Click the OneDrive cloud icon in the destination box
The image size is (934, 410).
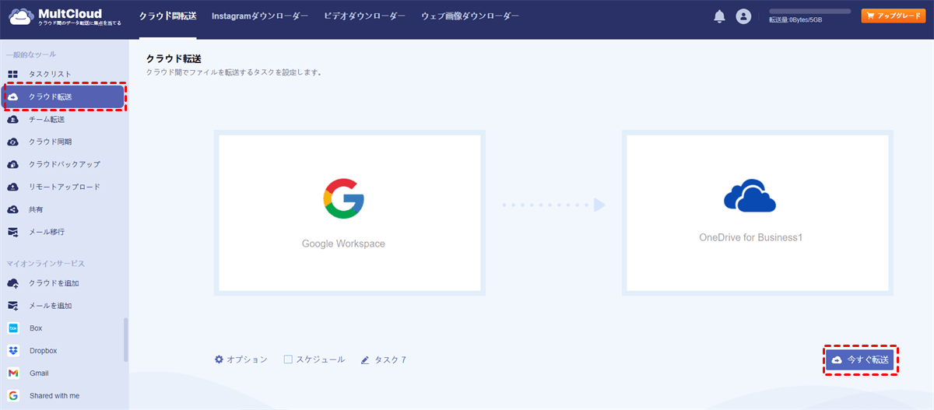click(750, 194)
